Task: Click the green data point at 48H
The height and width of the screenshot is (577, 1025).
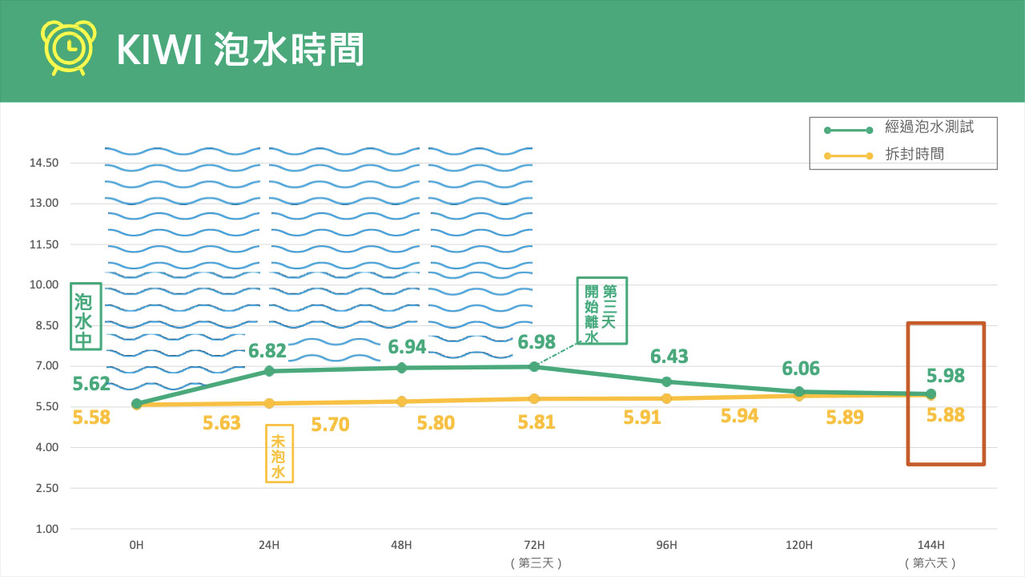Action: click(402, 368)
